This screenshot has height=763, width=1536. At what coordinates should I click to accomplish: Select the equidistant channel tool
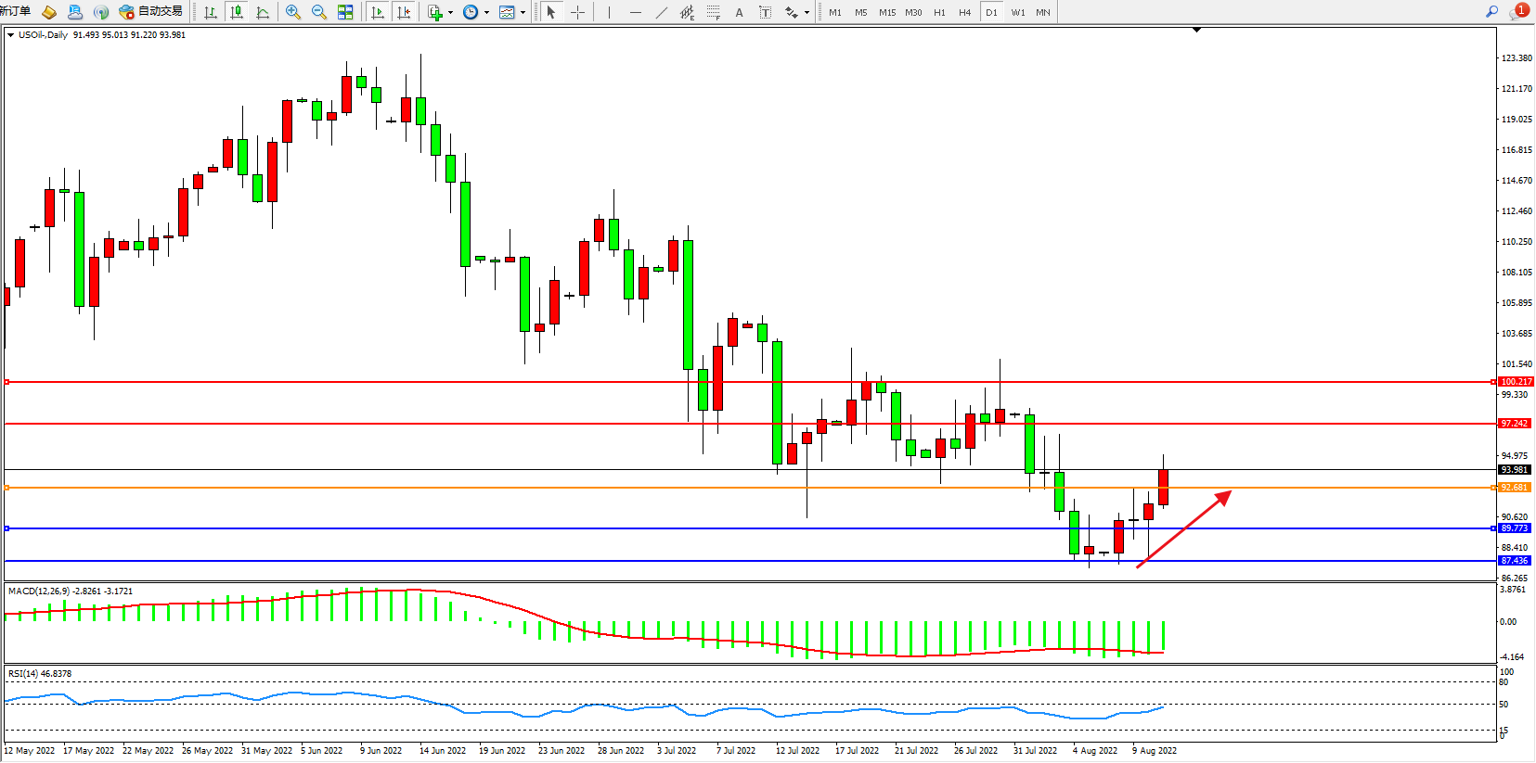[x=688, y=12]
